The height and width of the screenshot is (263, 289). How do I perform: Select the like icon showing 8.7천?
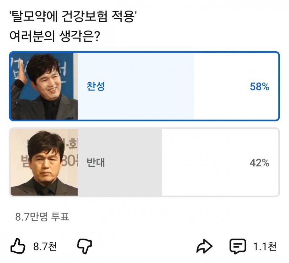click(x=18, y=245)
